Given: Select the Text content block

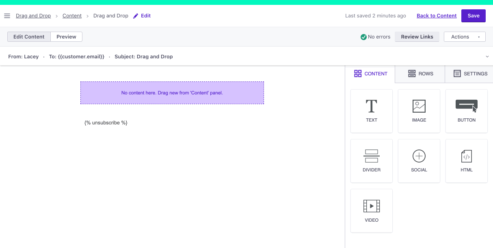Looking at the screenshot, I should 371,111.
